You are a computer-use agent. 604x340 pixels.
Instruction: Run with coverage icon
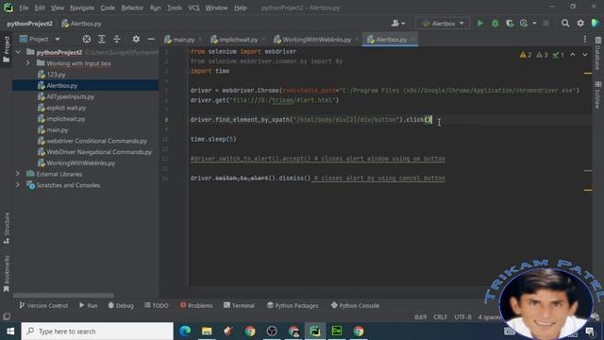coord(510,24)
